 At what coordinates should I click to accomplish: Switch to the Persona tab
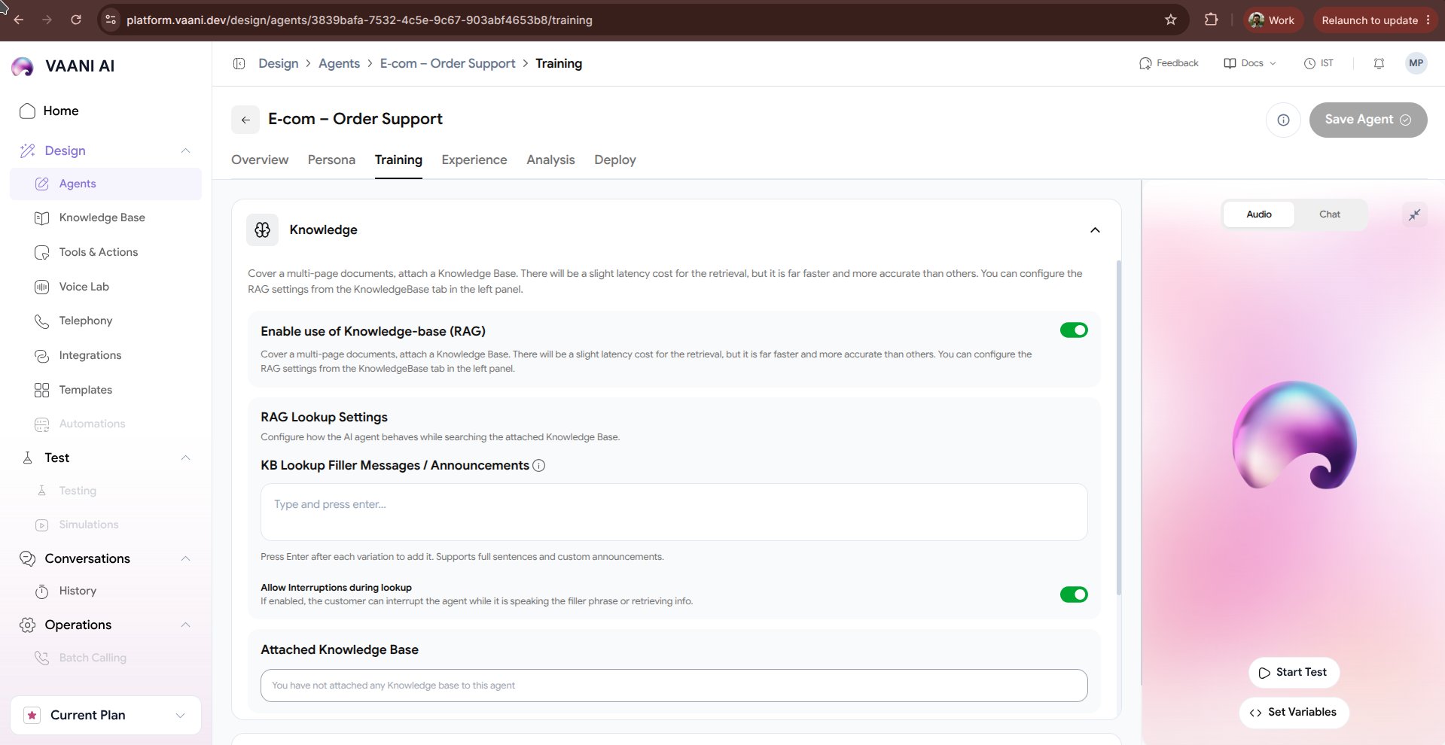(331, 160)
